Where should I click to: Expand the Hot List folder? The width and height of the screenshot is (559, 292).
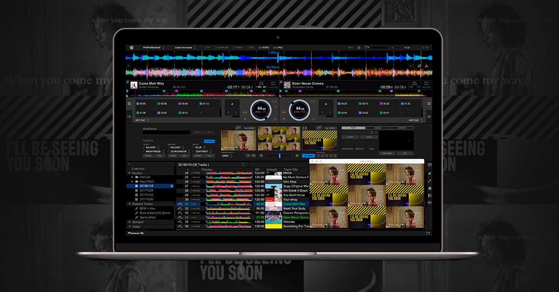(x=132, y=177)
